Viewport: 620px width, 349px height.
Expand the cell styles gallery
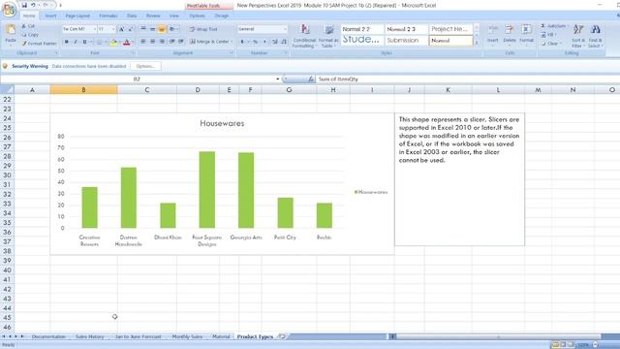point(476,43)
